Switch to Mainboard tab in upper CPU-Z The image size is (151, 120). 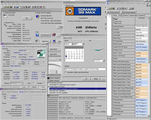(x=15, y=47)
